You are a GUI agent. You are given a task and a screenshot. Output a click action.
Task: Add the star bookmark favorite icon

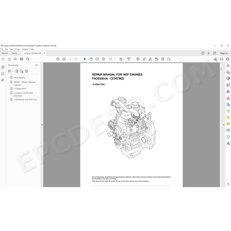(9, 59)
